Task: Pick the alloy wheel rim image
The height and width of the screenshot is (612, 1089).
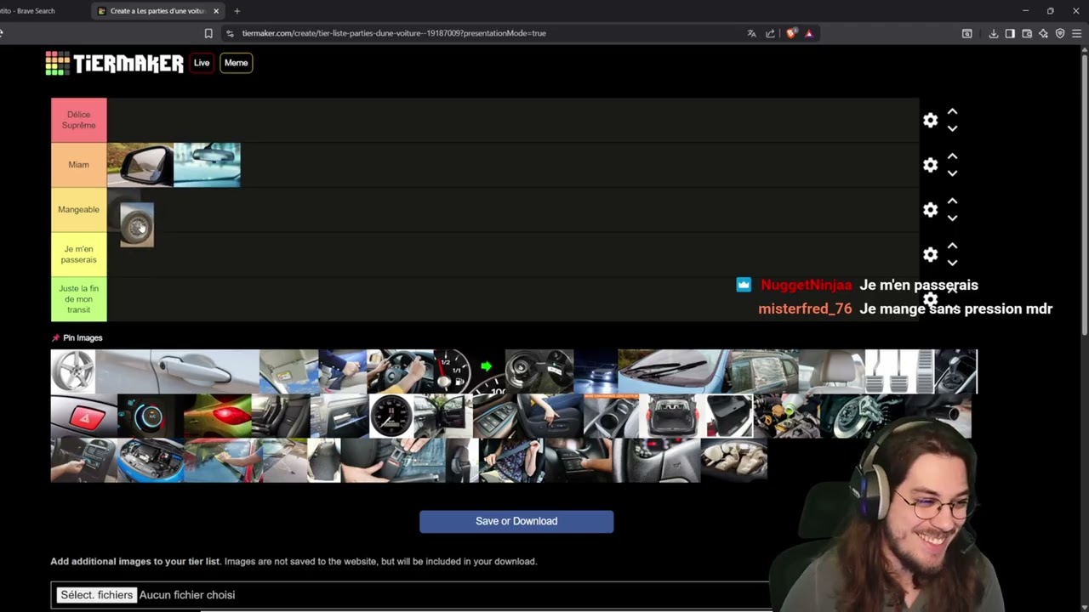Action: (x=72, y=371)
